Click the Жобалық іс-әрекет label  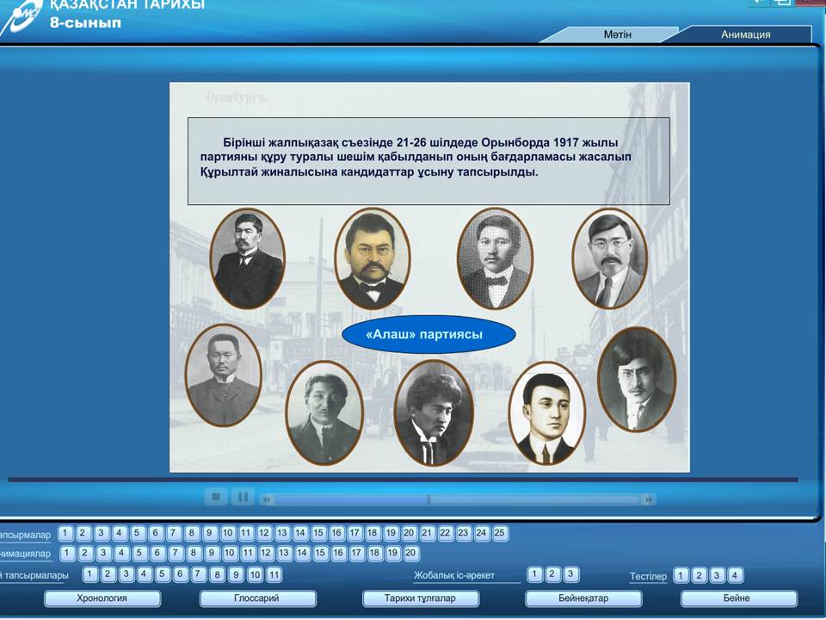click(454, 575)
